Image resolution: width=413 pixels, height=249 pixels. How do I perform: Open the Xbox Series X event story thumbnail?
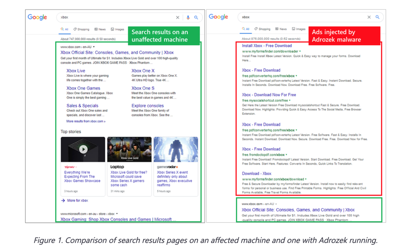pyautogui.click(x=176, y=150)
